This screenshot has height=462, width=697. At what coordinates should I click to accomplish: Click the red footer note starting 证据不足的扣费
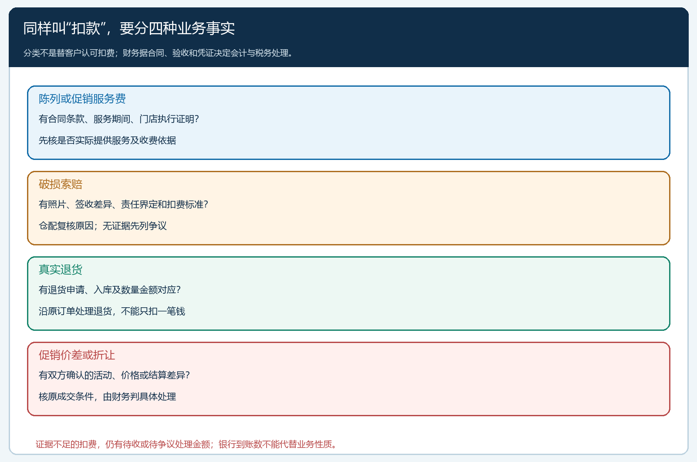[x=186, y=444]
